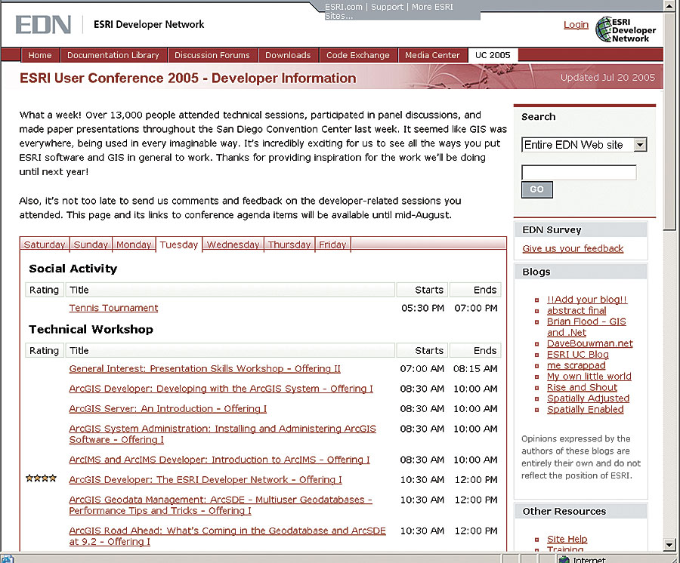The height and width of the screenshot is (563, 680).
Task: Switch to the Sunday schedule tab
Action: pos(91,245)
